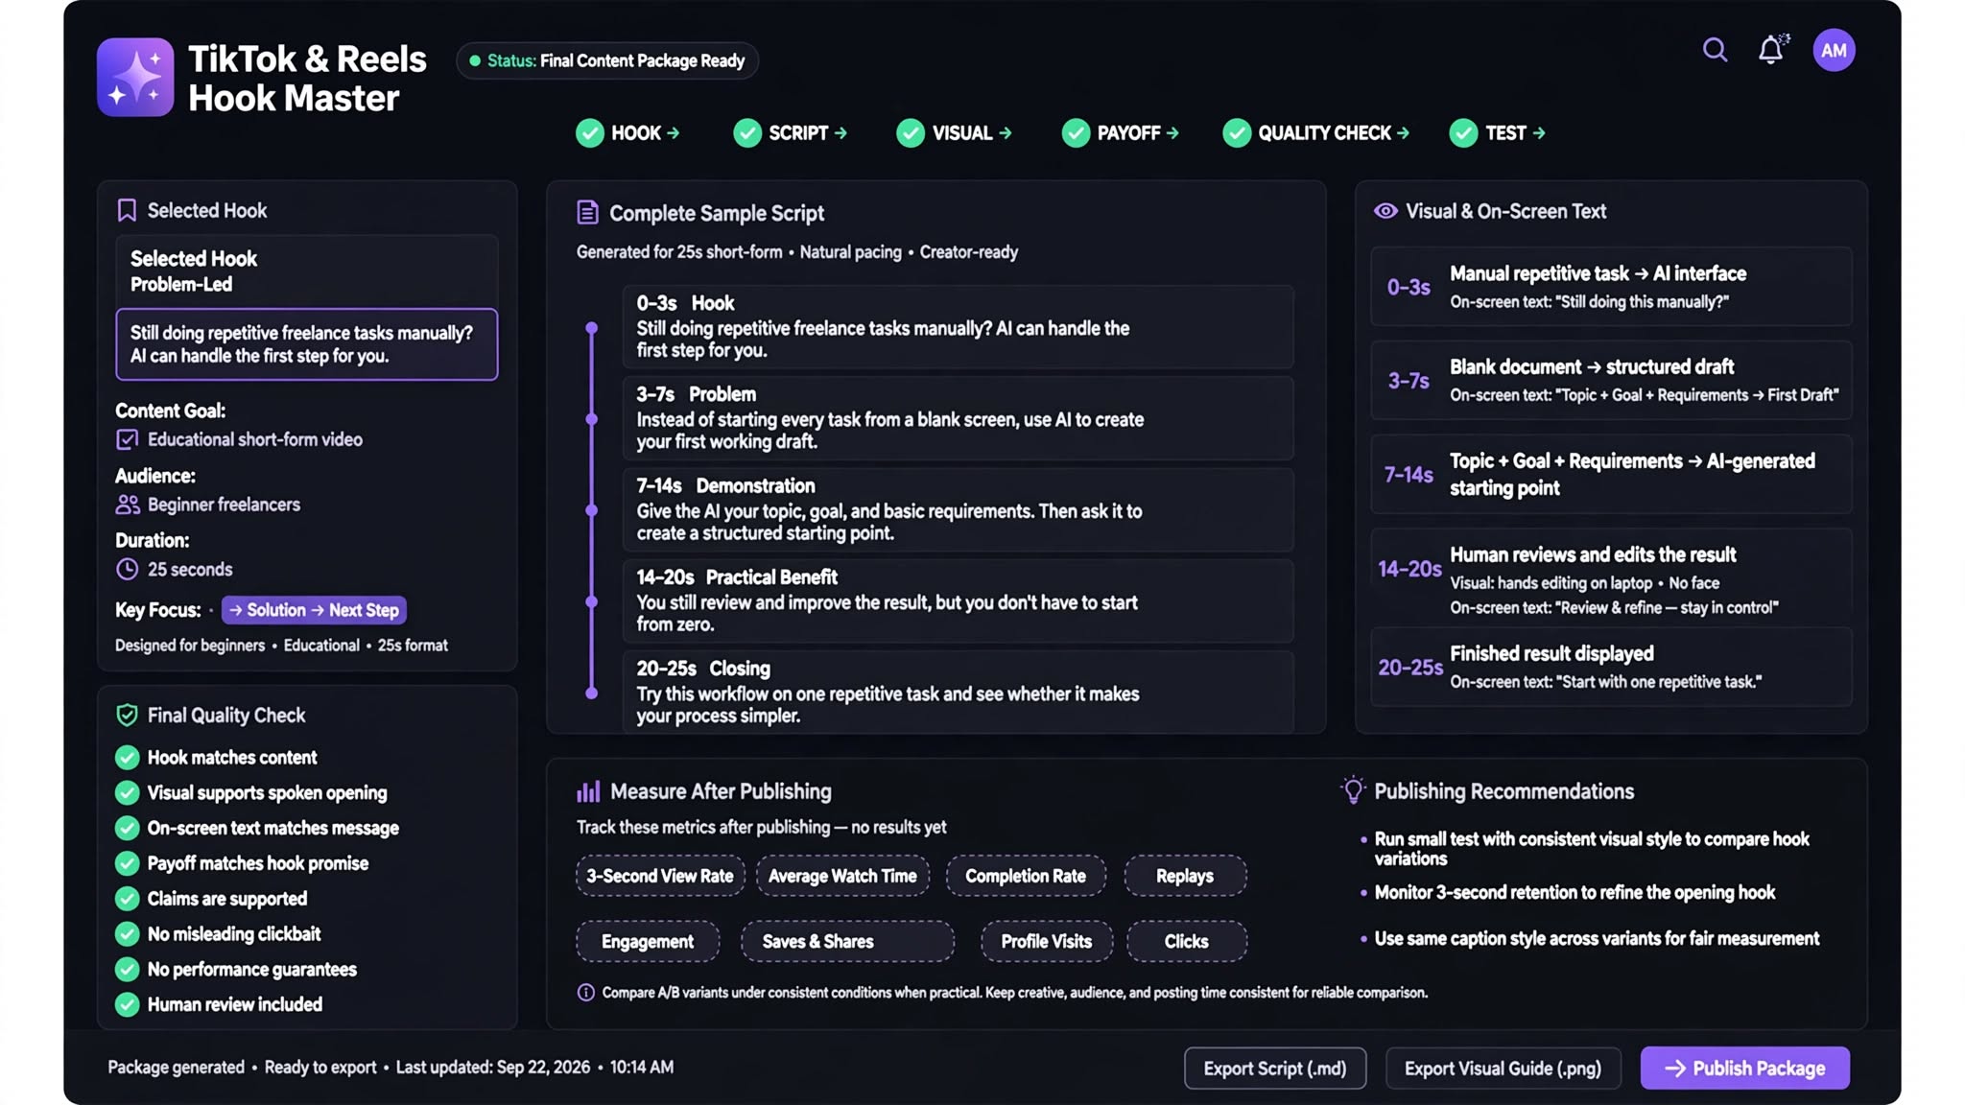Open the AM profile avatar
The height and width of the screenshot is (1105, 1965).
point(1834,50)
